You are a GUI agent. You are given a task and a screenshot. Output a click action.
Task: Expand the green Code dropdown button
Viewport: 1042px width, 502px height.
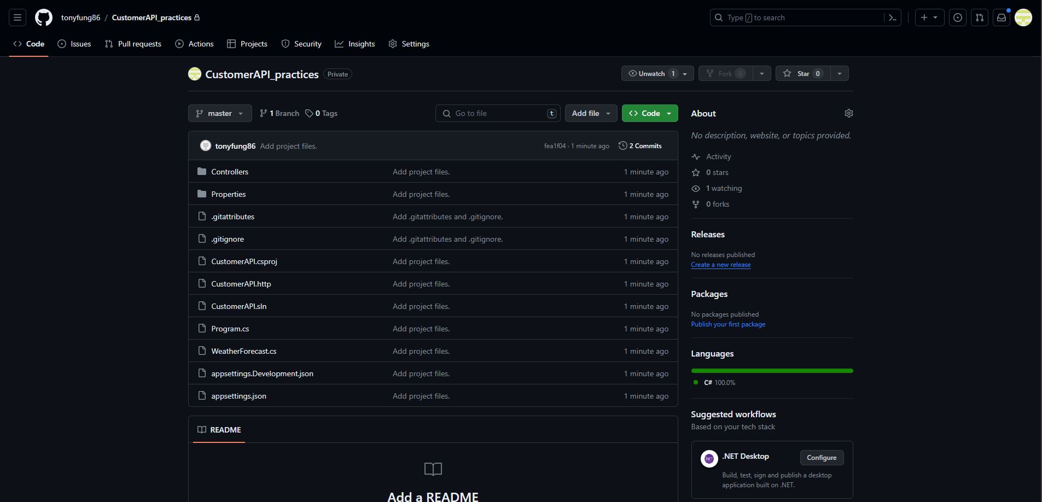pyautogui.click(x=650, y=113)
